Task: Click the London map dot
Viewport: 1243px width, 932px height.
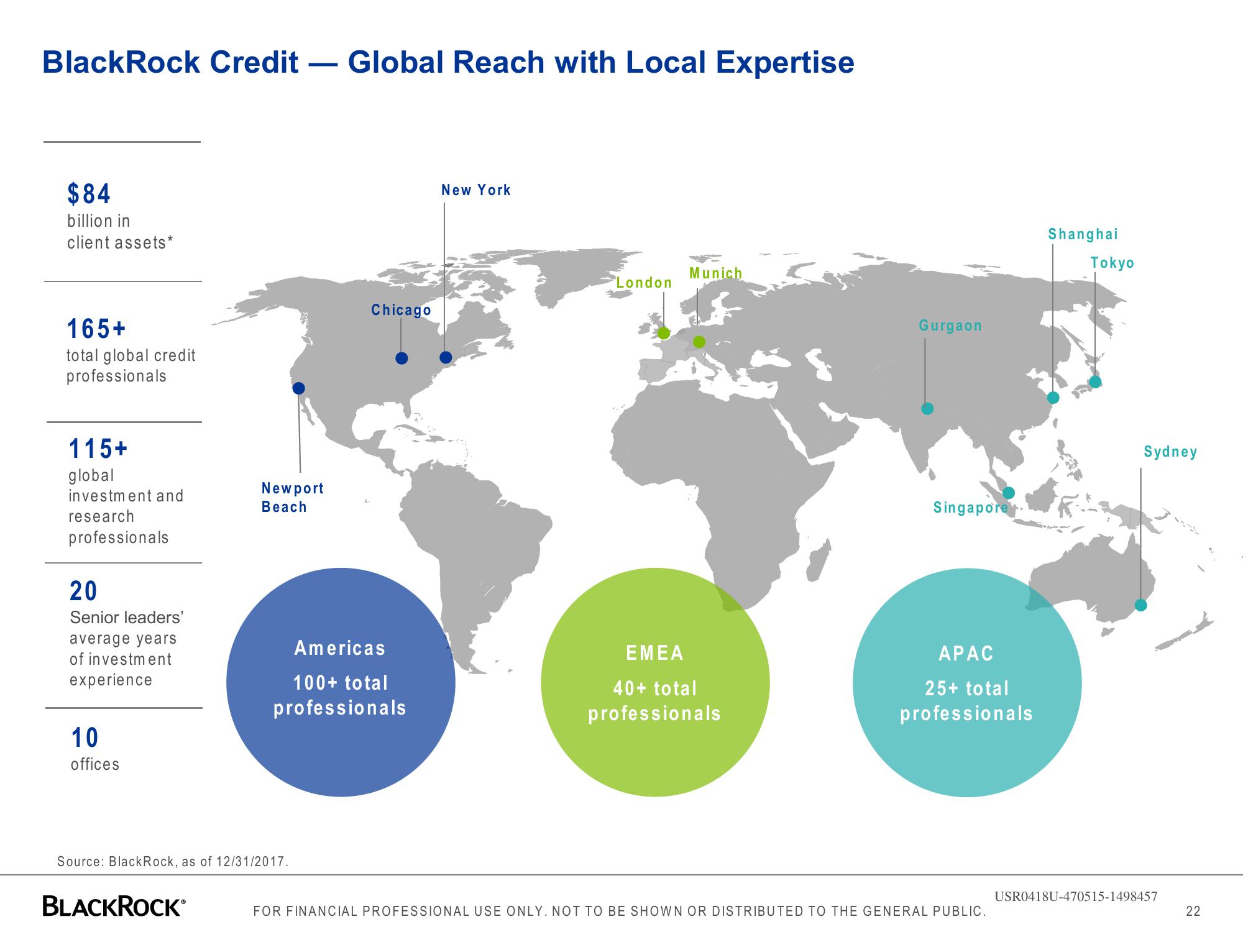Action: tap(664, 333)
